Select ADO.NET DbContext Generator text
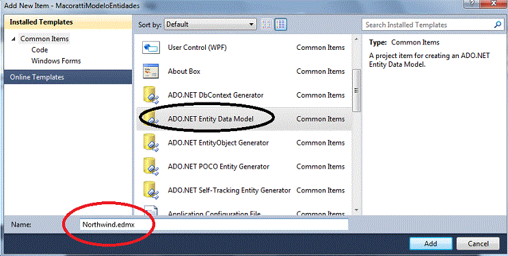The width and height of the screenshot is (508, 256). [215, 95]
